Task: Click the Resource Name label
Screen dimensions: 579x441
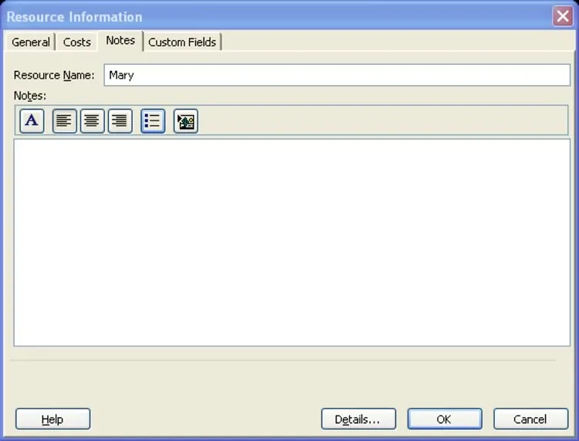Action: [x=54, y=76]
